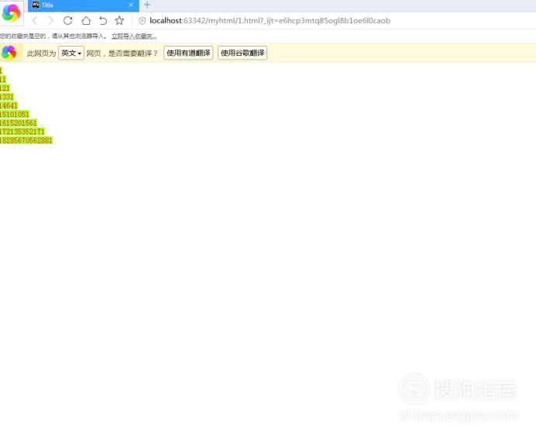Open the 英文 language dropdown
The width and height of the screenshot is (536, 442).
[71, 53]
